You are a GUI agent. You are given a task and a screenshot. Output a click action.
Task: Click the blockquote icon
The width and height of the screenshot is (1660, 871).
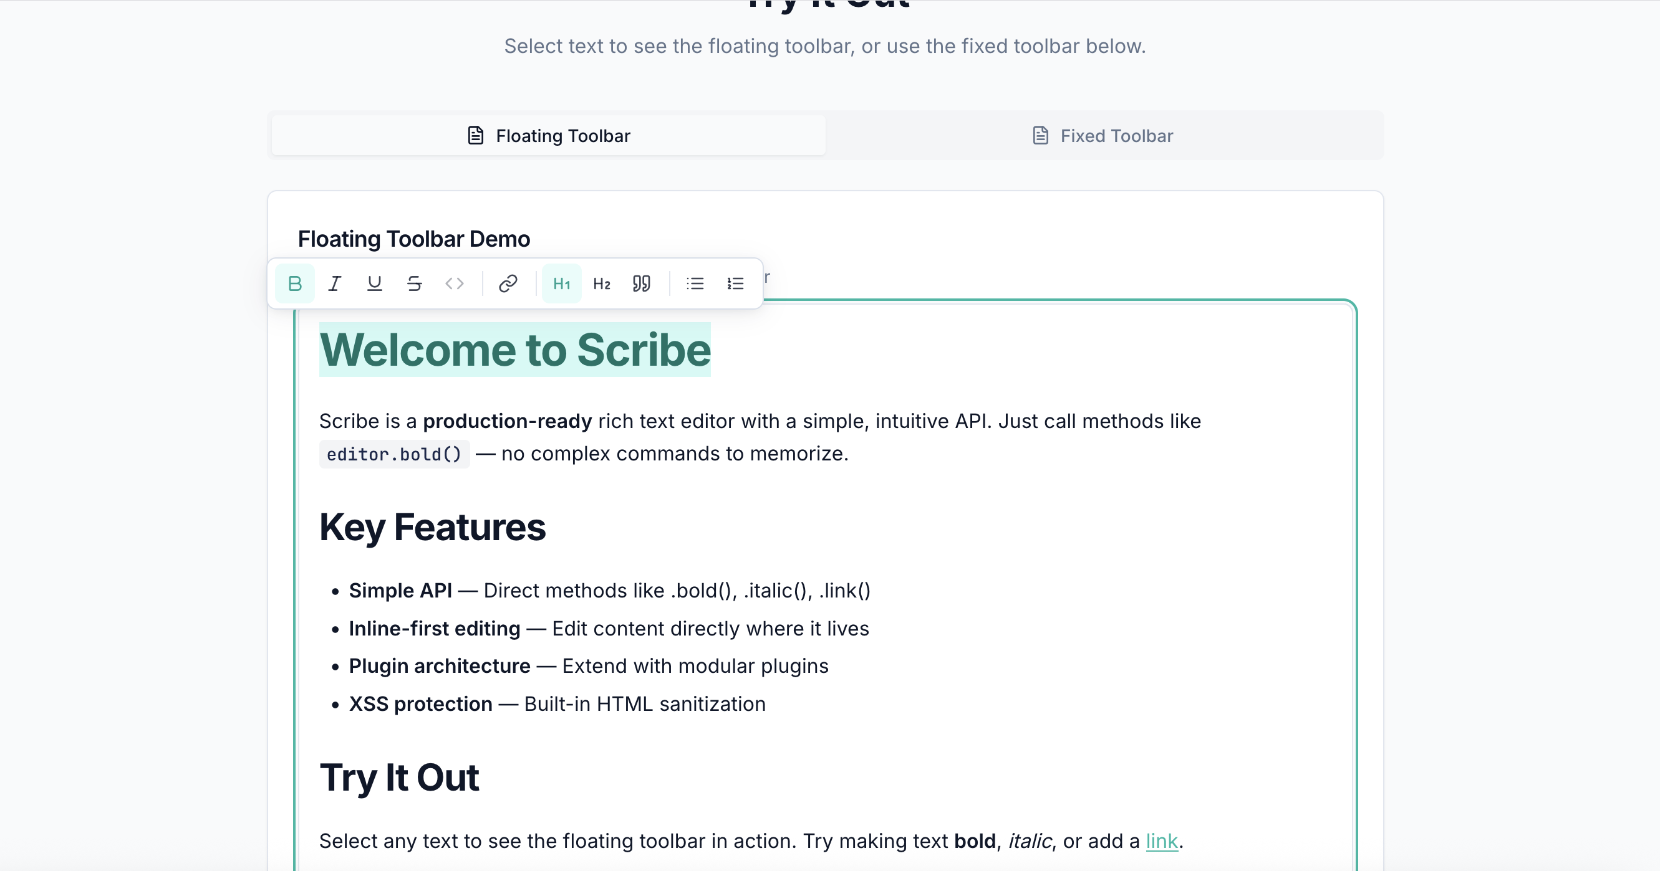tap(641, 283)
